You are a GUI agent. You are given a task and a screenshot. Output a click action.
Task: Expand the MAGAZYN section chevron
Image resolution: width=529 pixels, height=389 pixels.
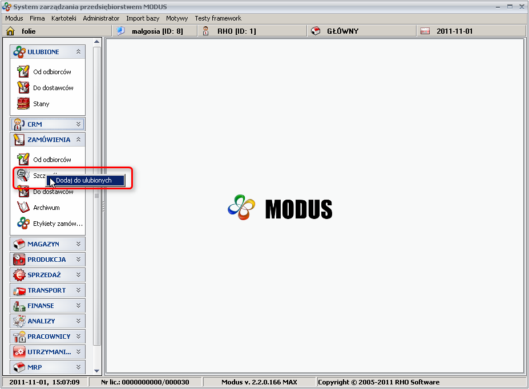(x=78, y=244)
